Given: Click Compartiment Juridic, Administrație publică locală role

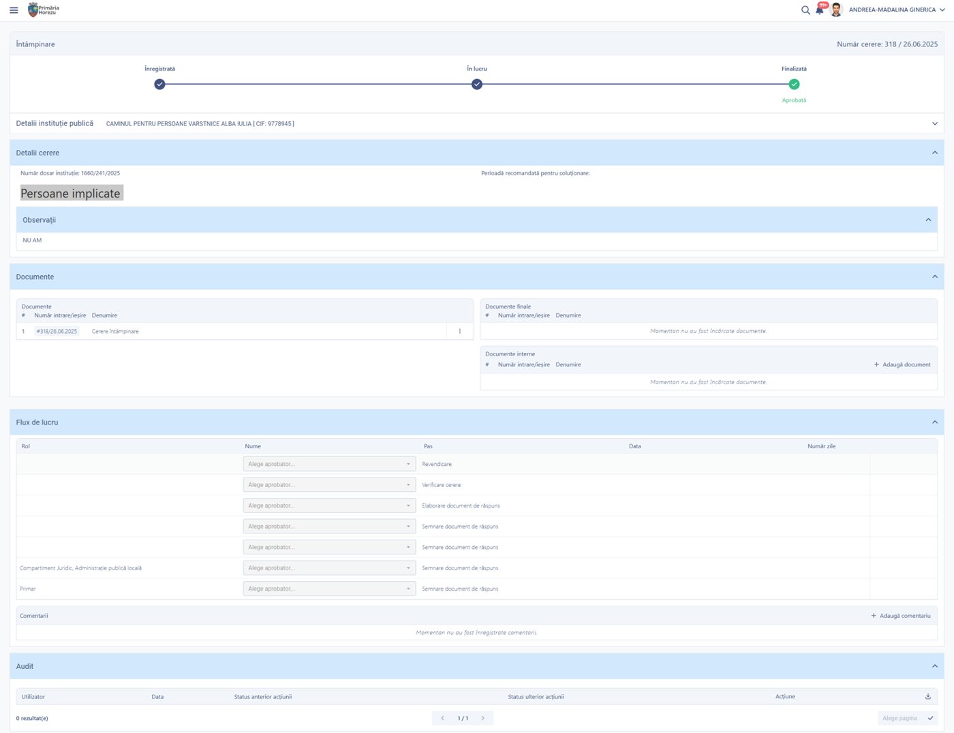Looking at the screenshot, I should (80, 568).
